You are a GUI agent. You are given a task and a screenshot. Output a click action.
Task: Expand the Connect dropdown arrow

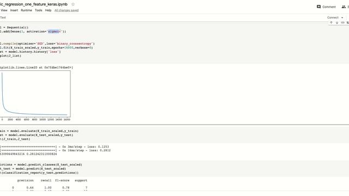point(342,17)
